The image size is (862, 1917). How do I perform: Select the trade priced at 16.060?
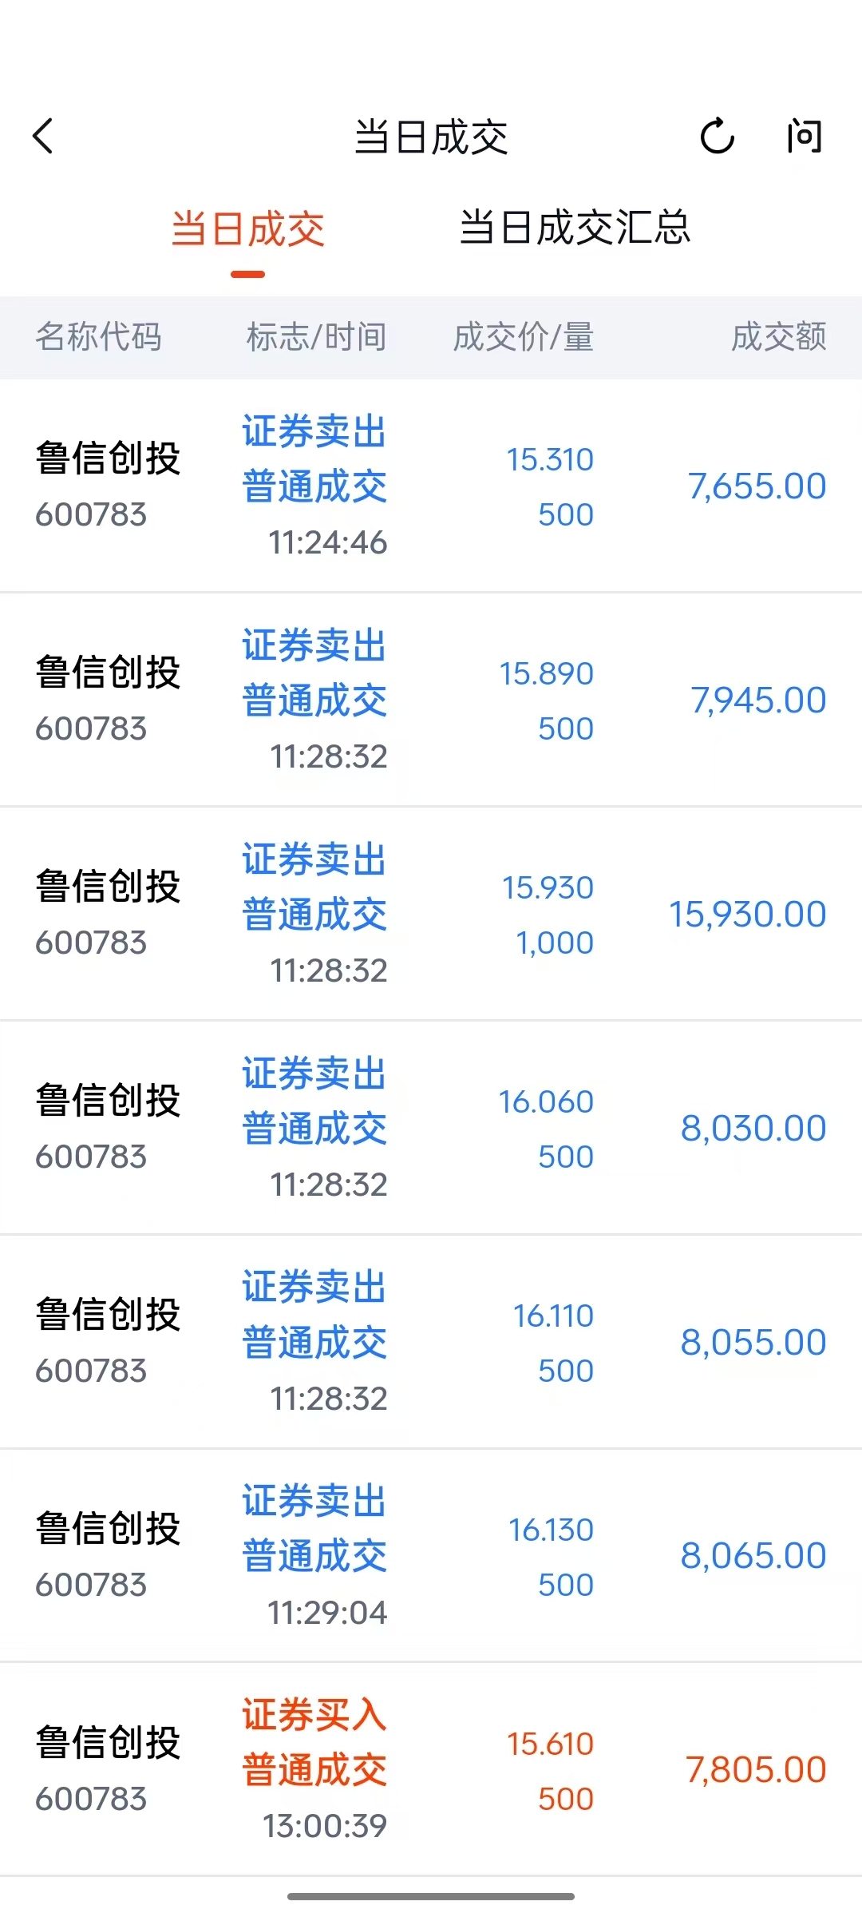[431, 1128]
